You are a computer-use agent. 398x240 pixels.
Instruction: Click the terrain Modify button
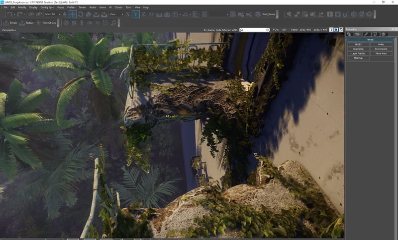click(358, 44)
